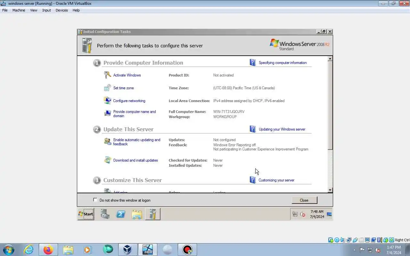This screenshot has height=256, width=410.
Task: Click the VirtualBox optical disk indicator
Action: (x=337, y=240)
